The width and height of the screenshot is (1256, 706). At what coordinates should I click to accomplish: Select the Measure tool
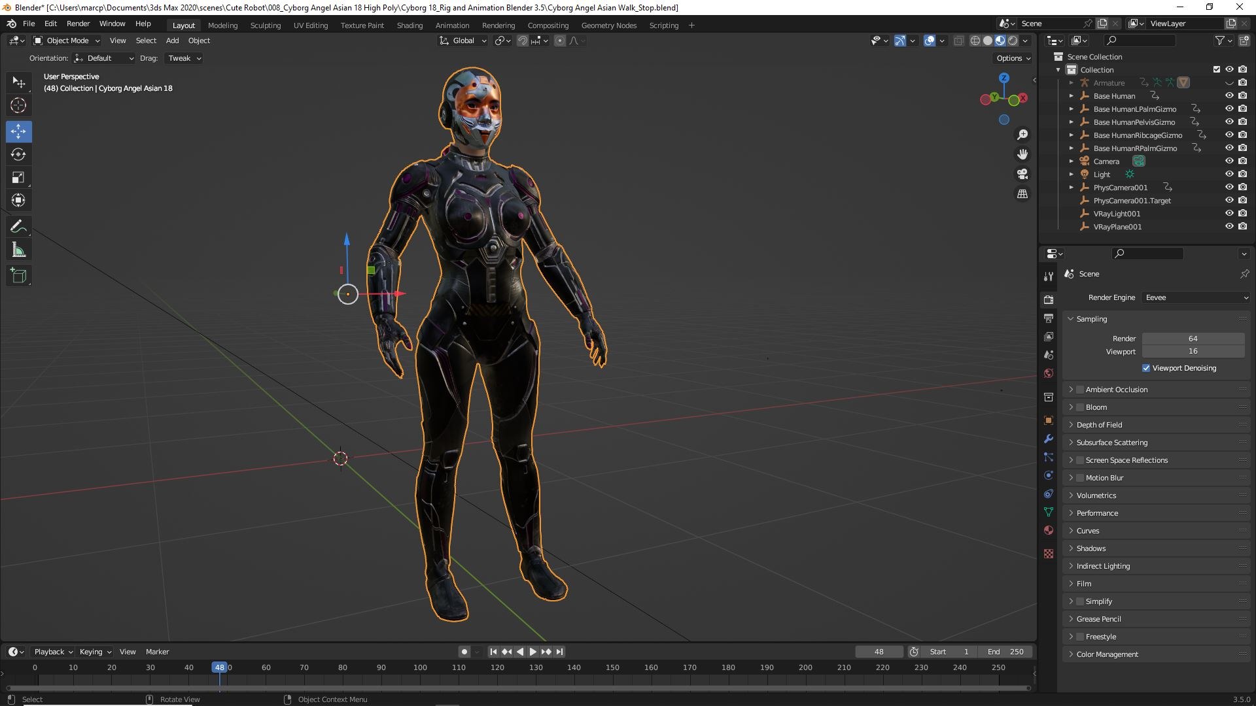click(x=18, y=250)
